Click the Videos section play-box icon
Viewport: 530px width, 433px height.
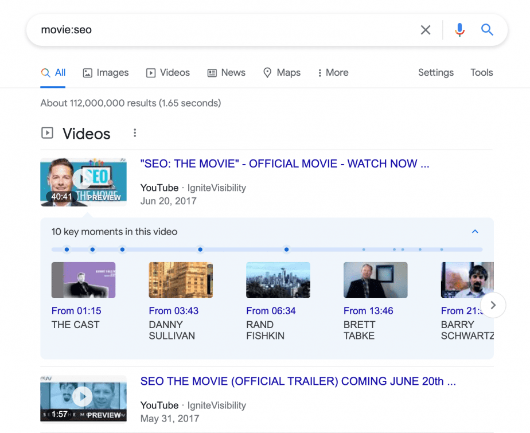coord(47,133)
